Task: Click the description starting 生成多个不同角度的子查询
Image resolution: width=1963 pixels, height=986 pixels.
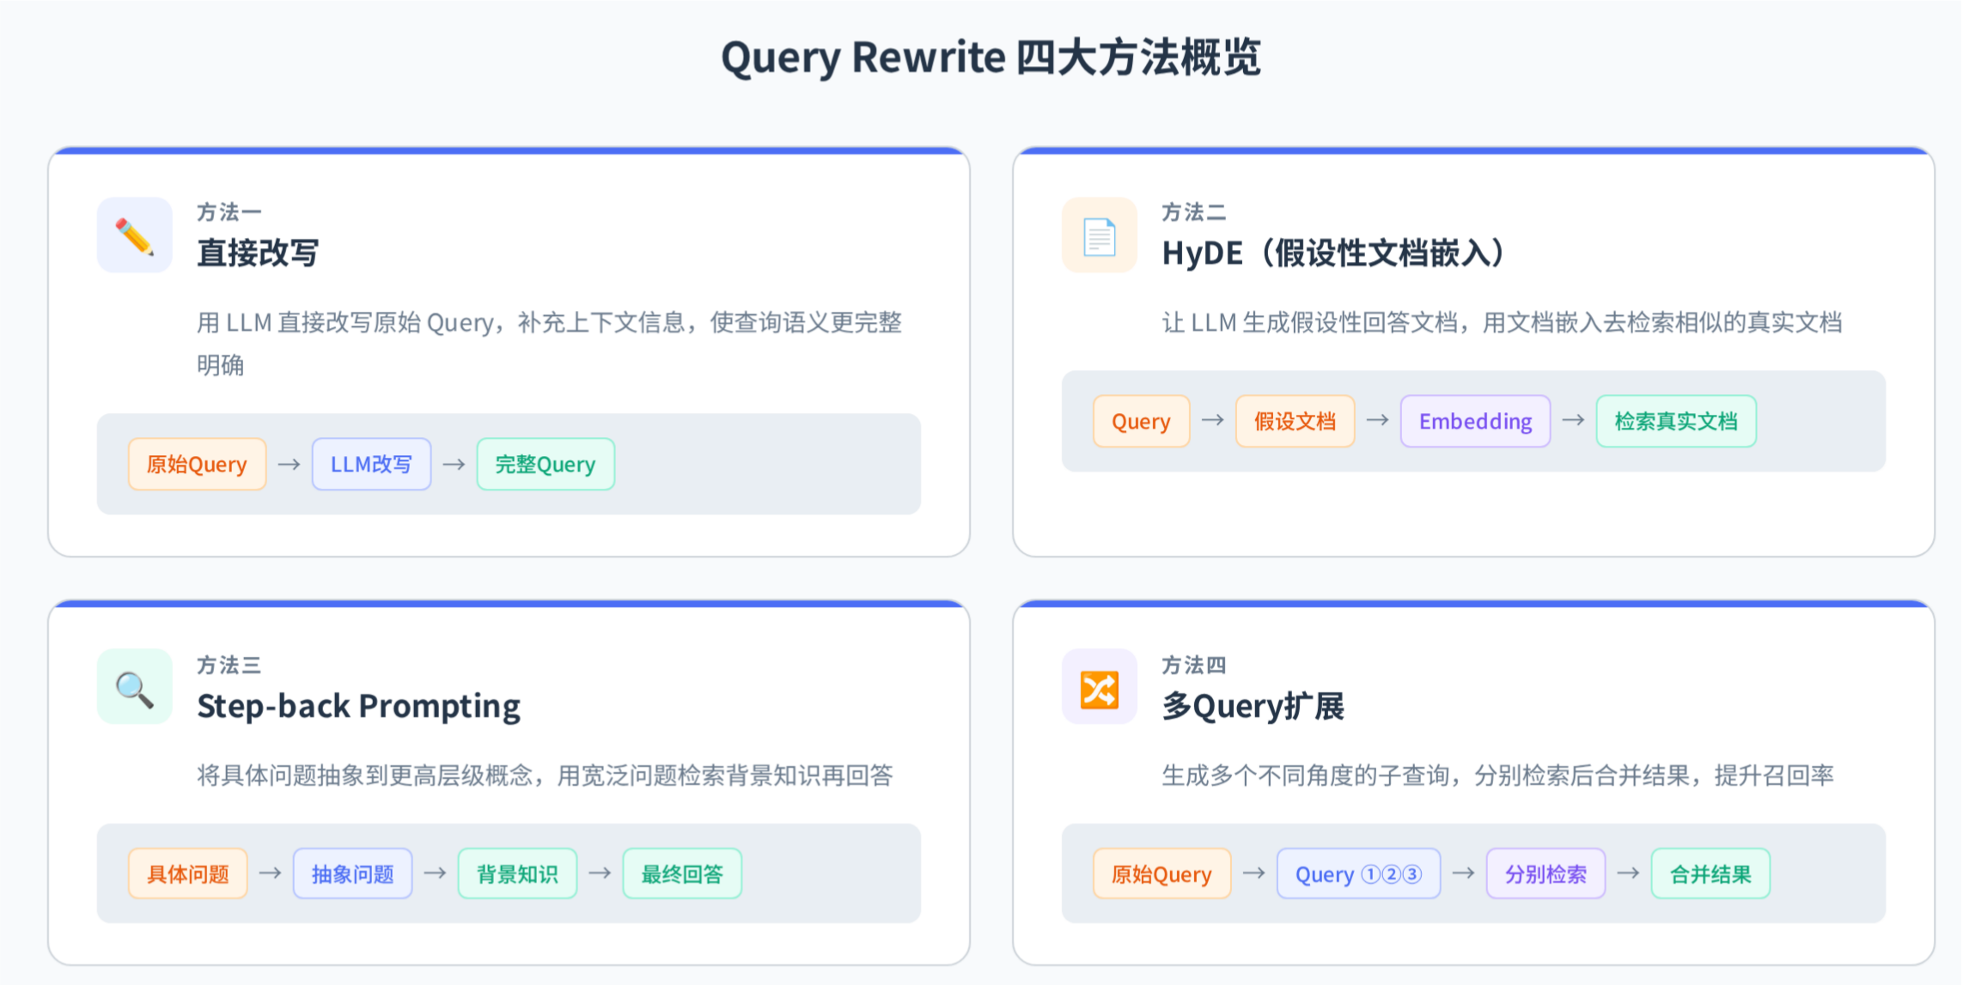Action: point(1497,776)
